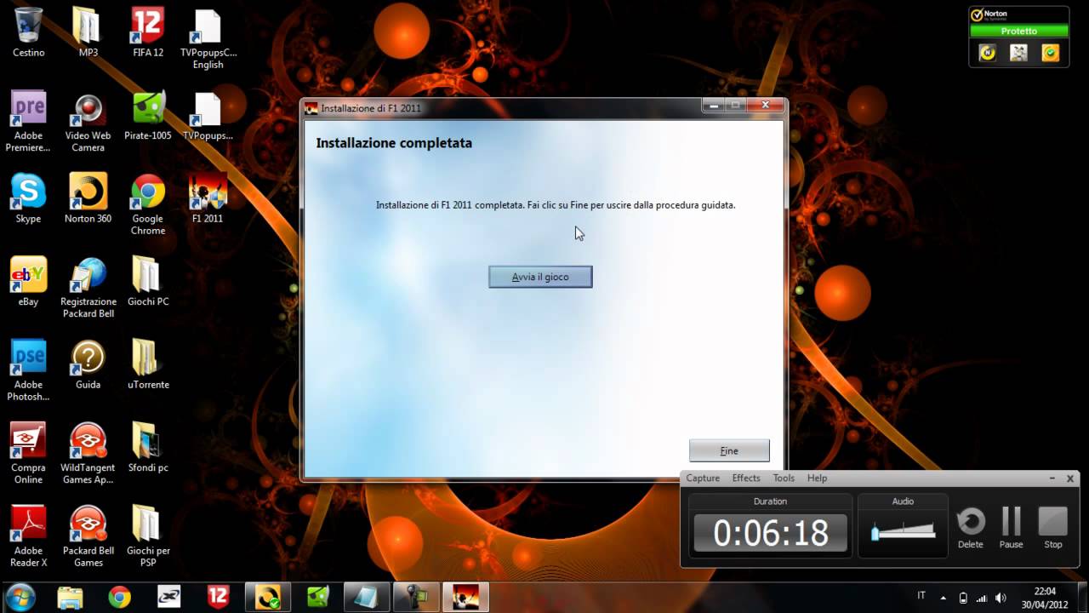The height and width of the screenshot is (613, 1089).
Task: Open the Sfondi pc folder
Action: (147, 447)
